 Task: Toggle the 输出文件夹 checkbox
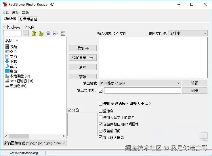pyautogui.click(x=100, y=91)
